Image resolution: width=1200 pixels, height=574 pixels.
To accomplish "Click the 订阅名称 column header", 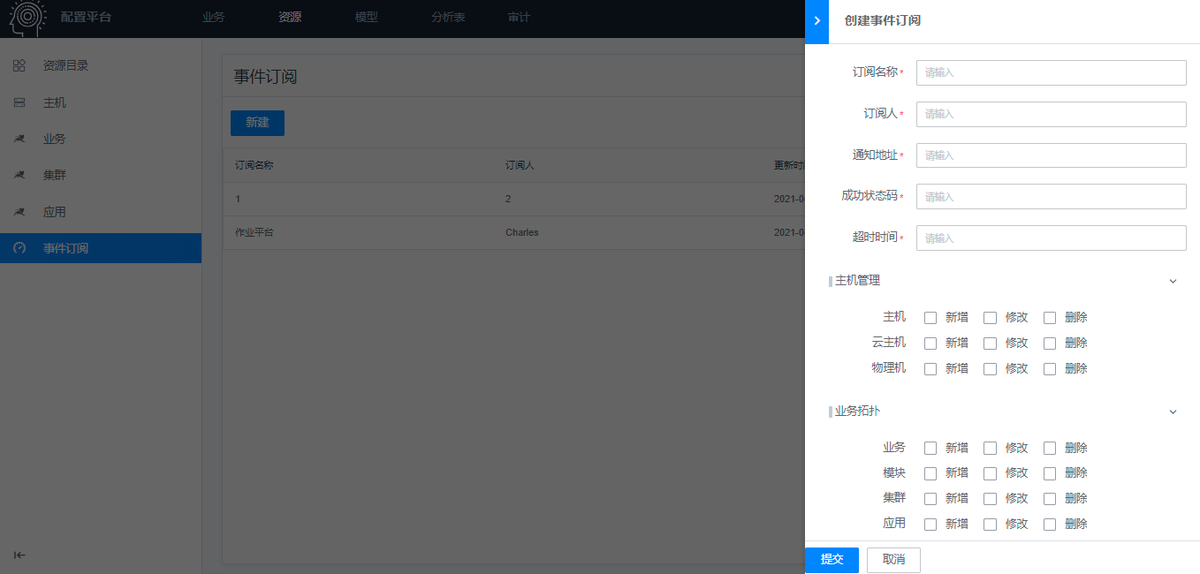I will click(254, 166).
